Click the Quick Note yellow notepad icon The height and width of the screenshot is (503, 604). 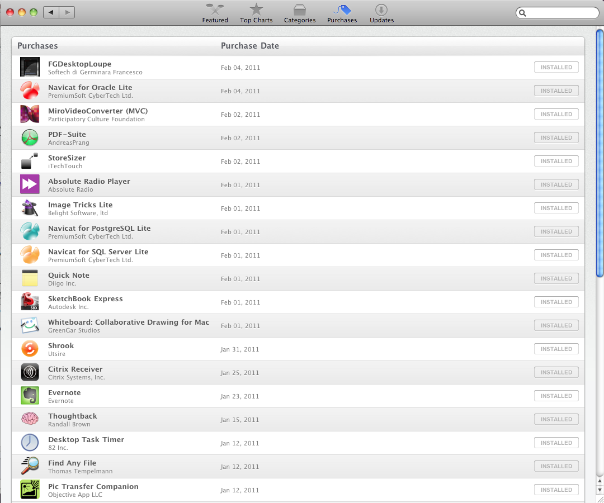click(x=30, y=278)
